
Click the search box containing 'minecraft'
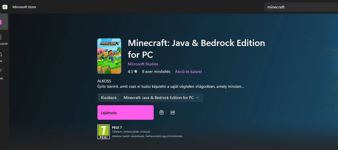[301, 7]
